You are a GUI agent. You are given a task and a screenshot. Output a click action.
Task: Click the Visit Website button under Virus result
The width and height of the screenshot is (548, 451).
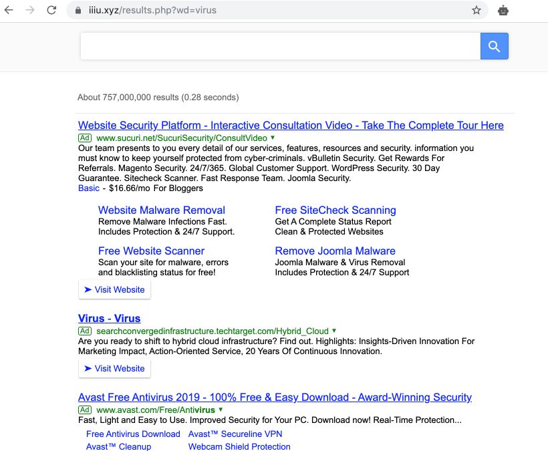tap(114, 369)
